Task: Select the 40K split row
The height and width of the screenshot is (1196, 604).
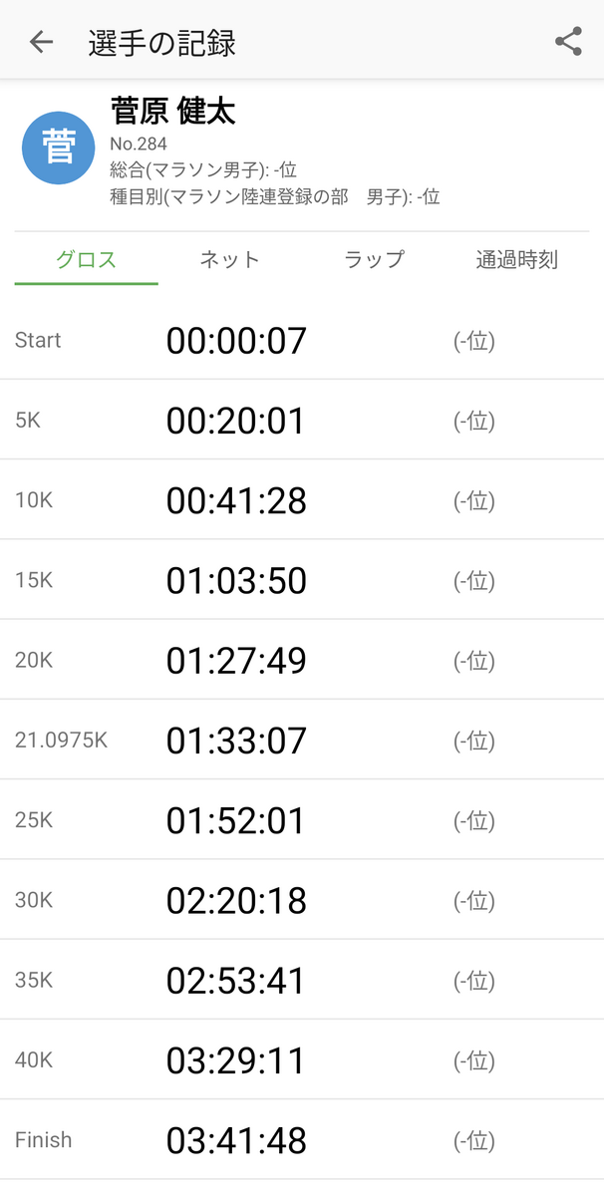Action: [302, 1059]
